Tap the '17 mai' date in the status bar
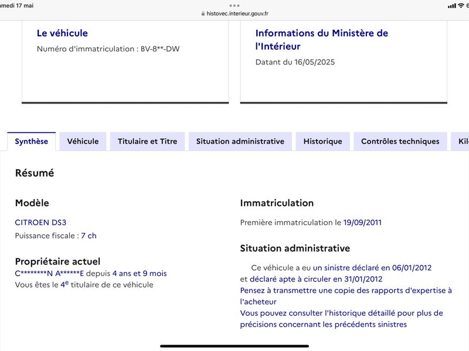This screenshot has height=351, width=469. (x=25, y=6)
